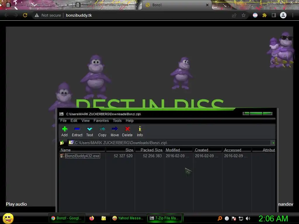
Task: Open the Help menu in 7-Zip
Action: (x=129, y=120)
